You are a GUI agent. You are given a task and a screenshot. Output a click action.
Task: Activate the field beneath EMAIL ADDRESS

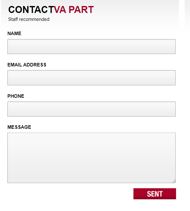tap(91, 78)
